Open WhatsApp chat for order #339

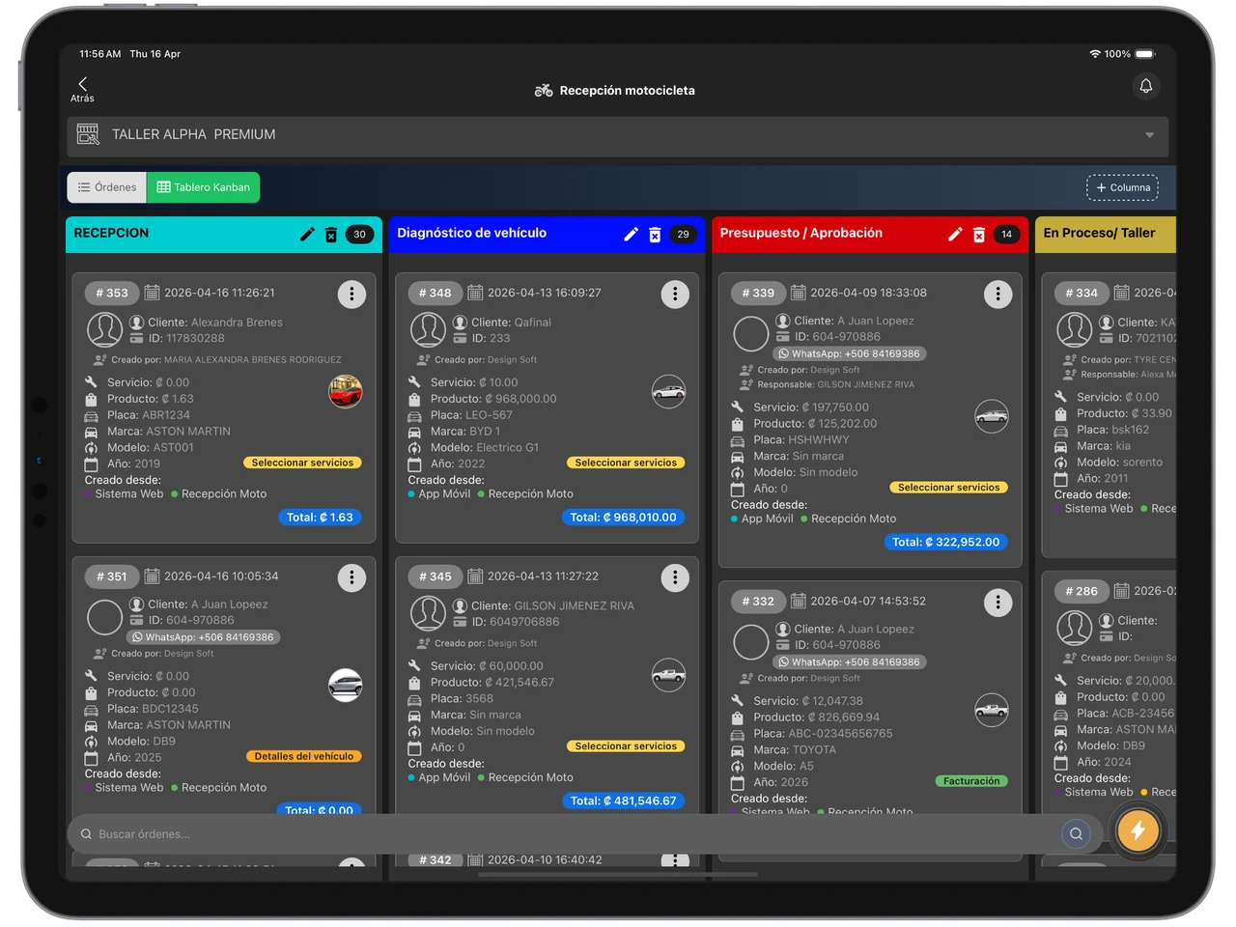[x=850, y=353]
